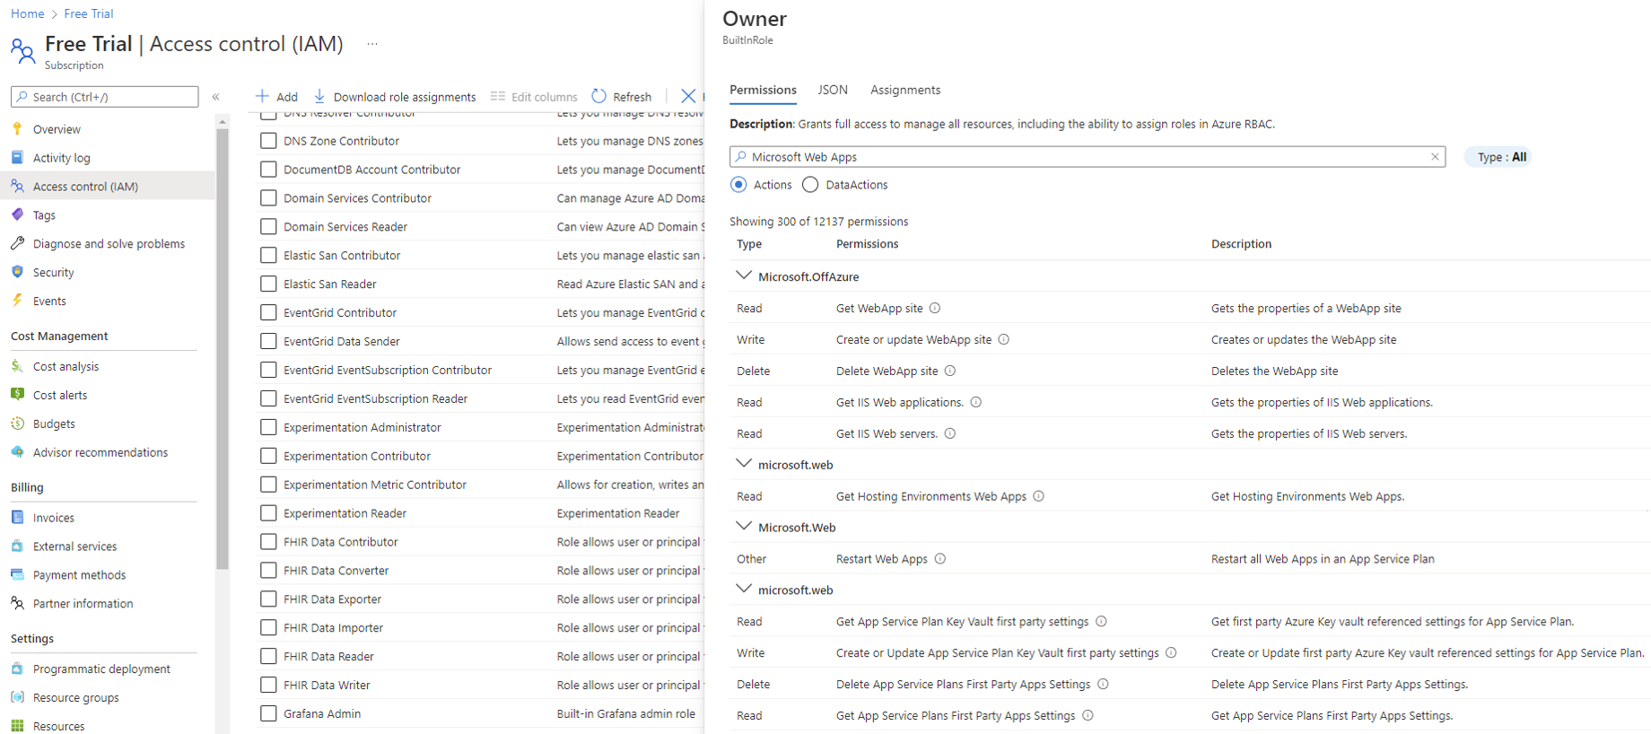
Task: Check the DNS Zone Contributor checkbox
Action: (268, 141)
